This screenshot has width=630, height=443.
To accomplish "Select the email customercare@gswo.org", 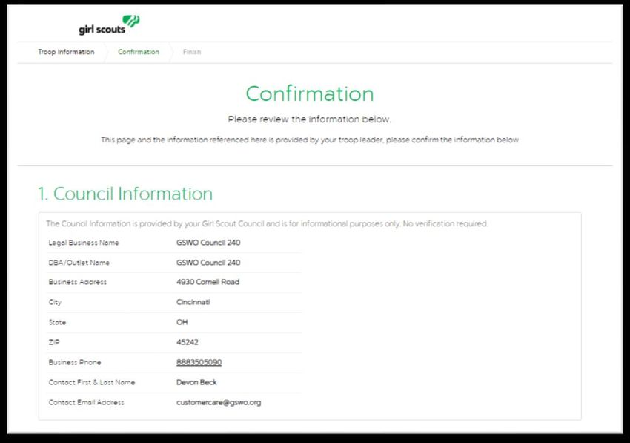I will tap(219, 402).
